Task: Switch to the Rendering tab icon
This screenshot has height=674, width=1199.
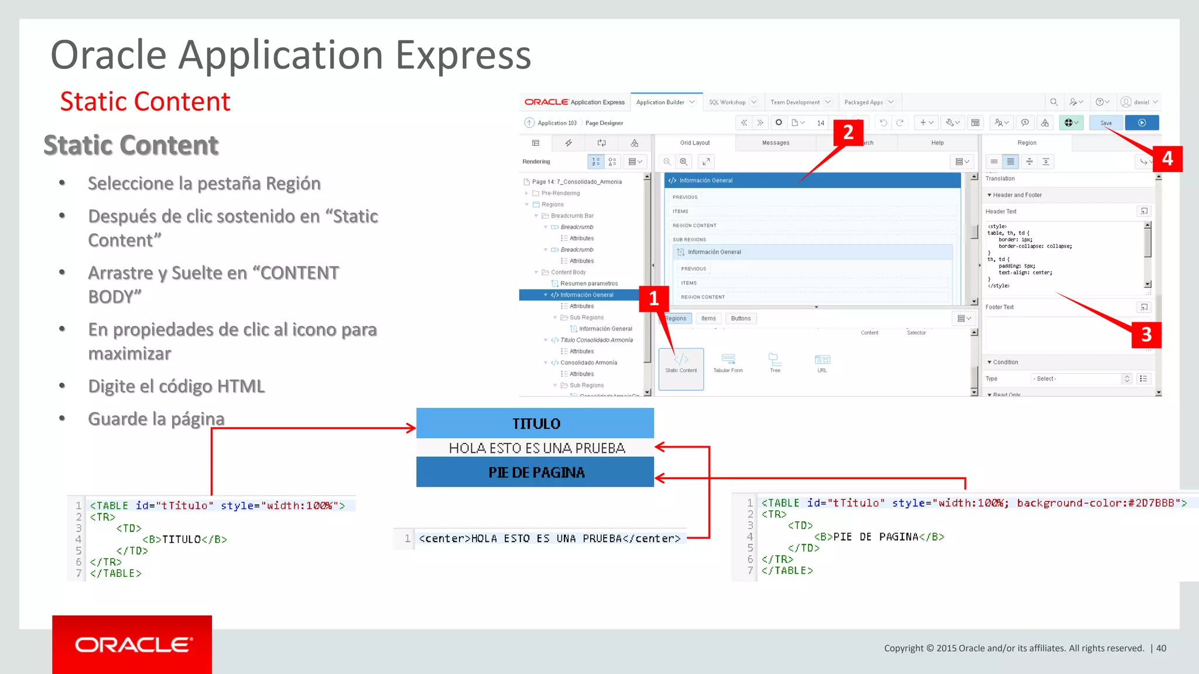Action: (536, 143)
